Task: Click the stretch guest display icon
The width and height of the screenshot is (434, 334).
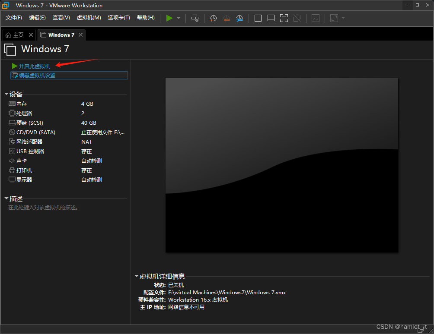Action: tap(334, 18)
